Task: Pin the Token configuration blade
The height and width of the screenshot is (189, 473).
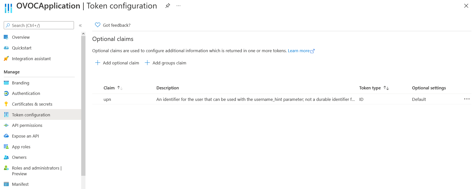Action: pos(168,6)
